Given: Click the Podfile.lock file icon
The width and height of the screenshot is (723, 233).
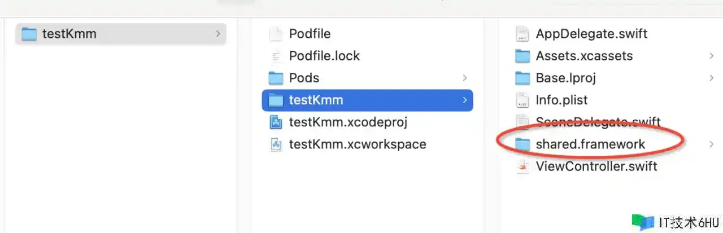Looking at the screenshot, I should coord(276,56).
